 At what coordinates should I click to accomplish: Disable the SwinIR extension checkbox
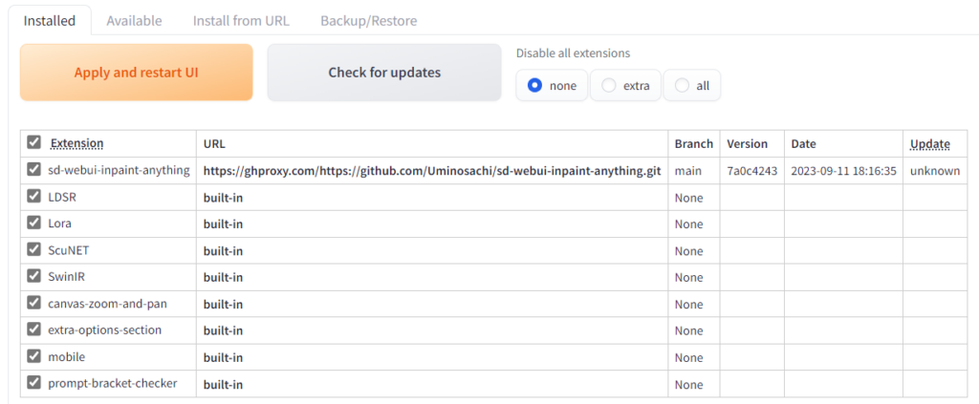coord(34,277)
